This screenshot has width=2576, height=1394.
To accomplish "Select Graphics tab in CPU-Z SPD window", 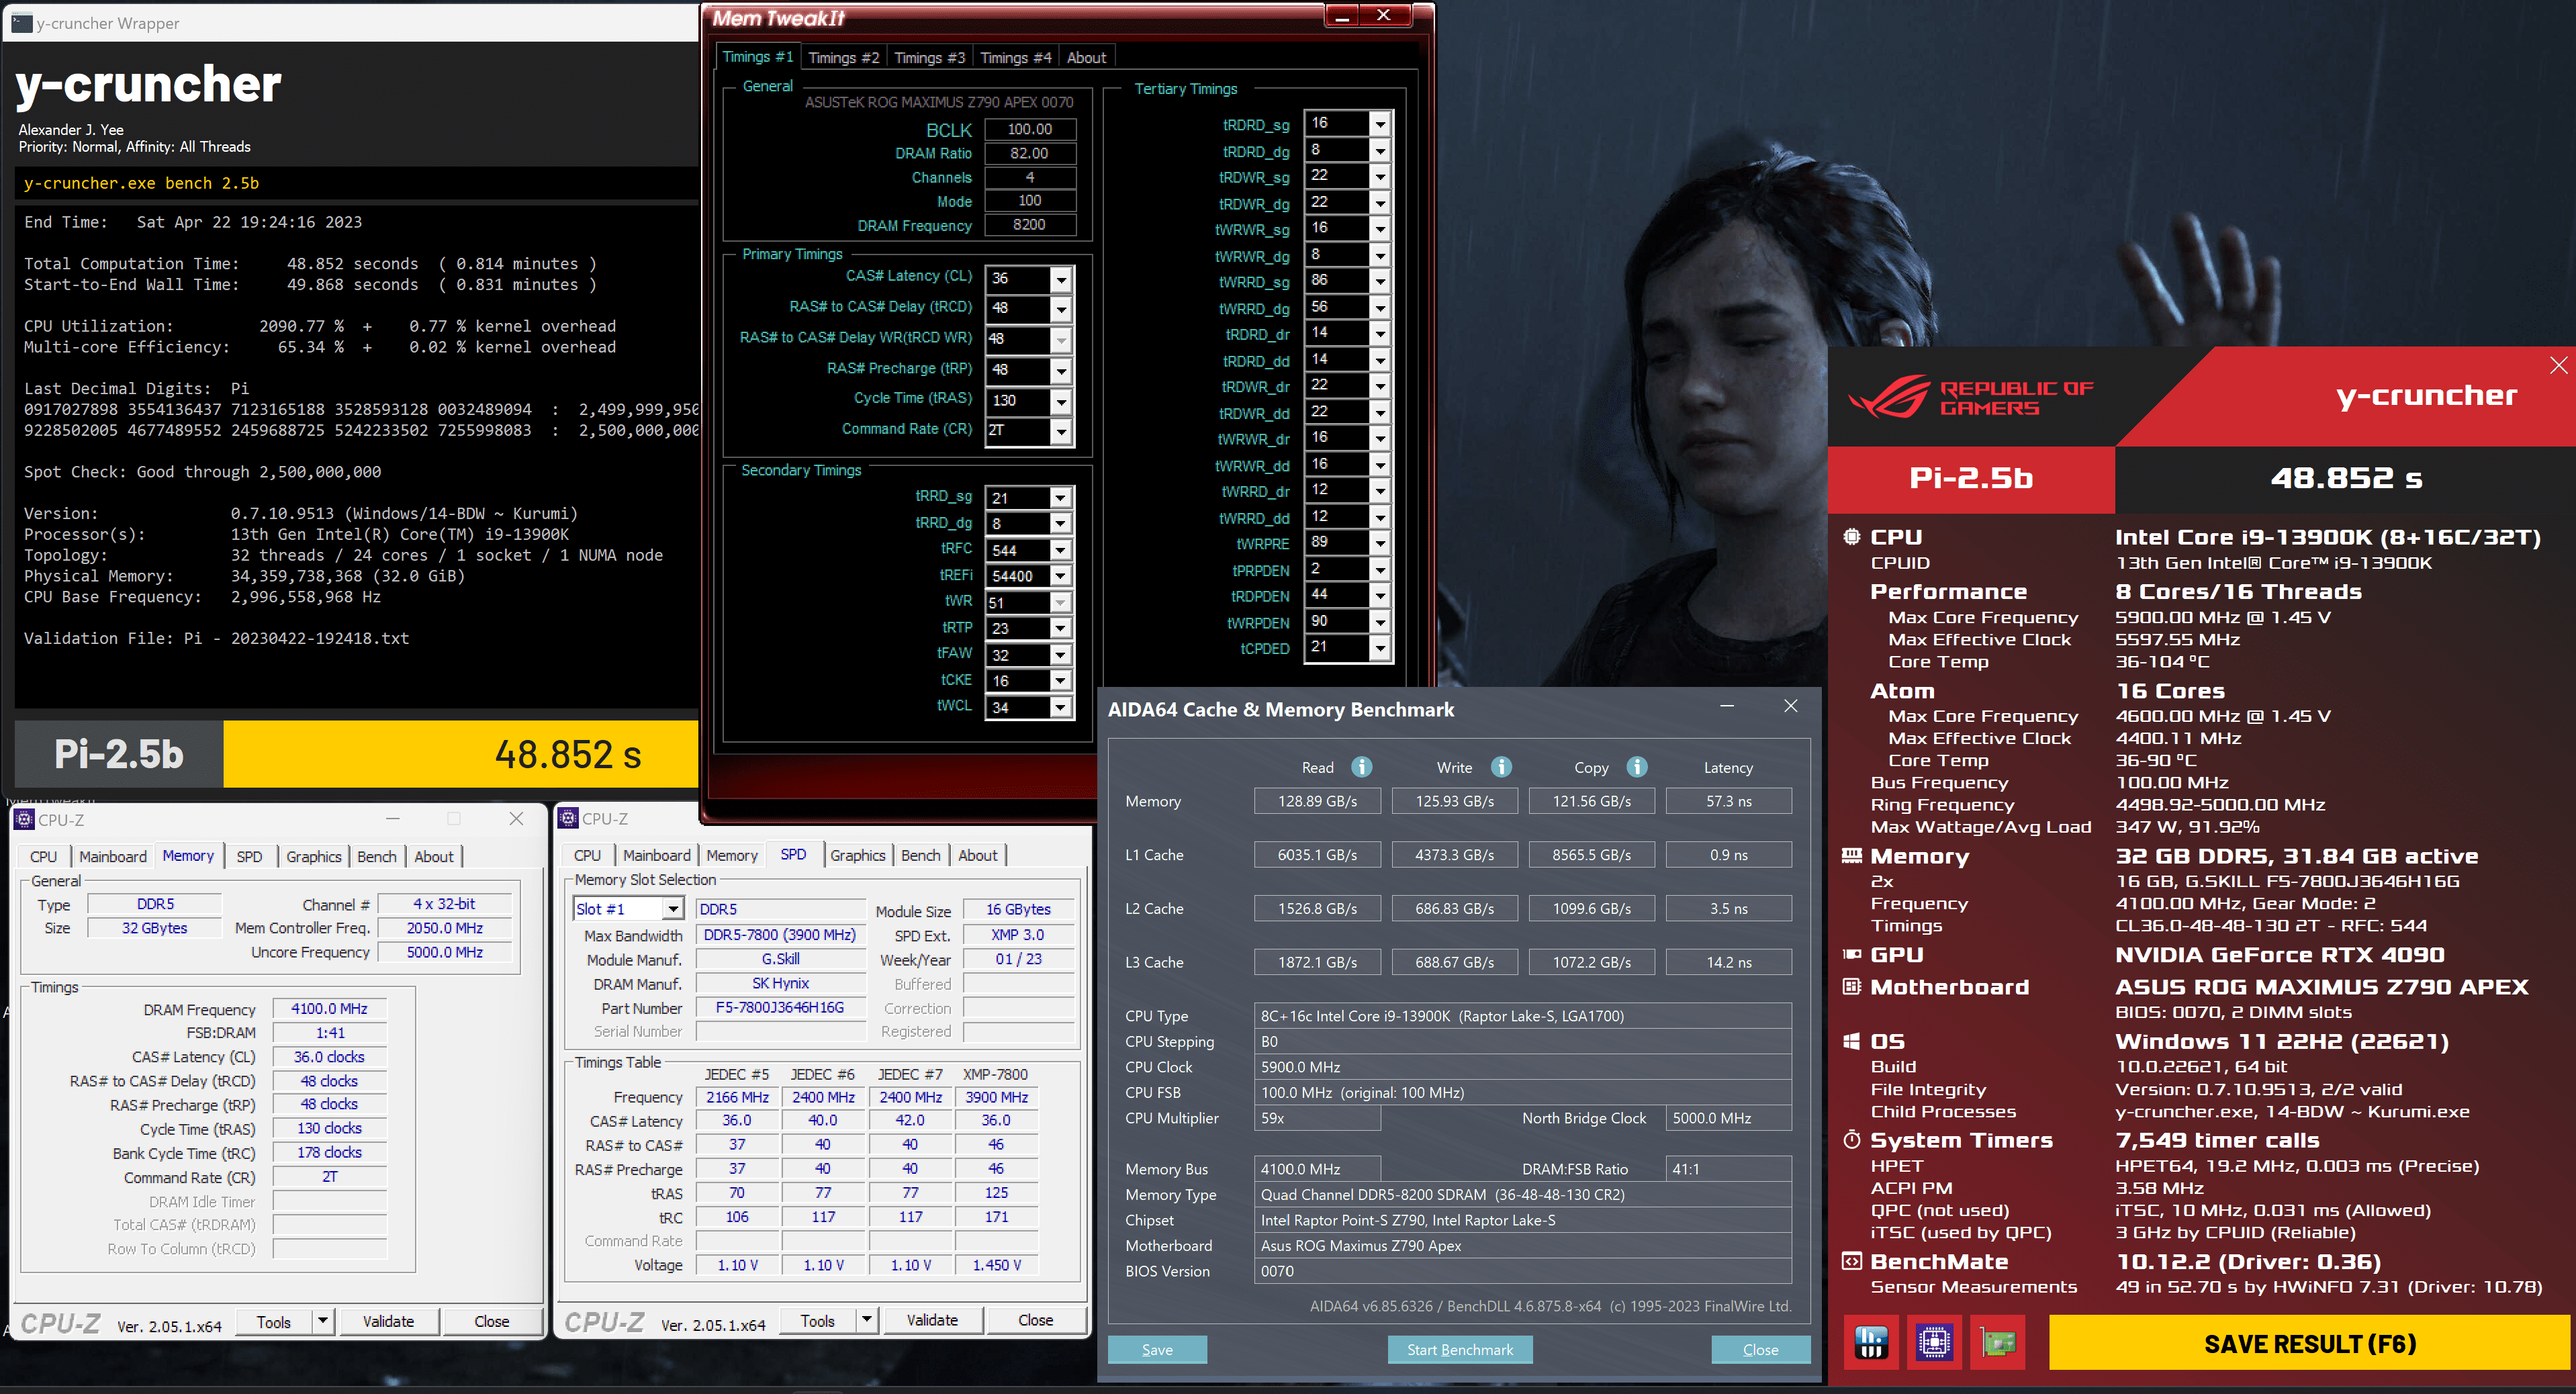I will (x=857, y=856).
